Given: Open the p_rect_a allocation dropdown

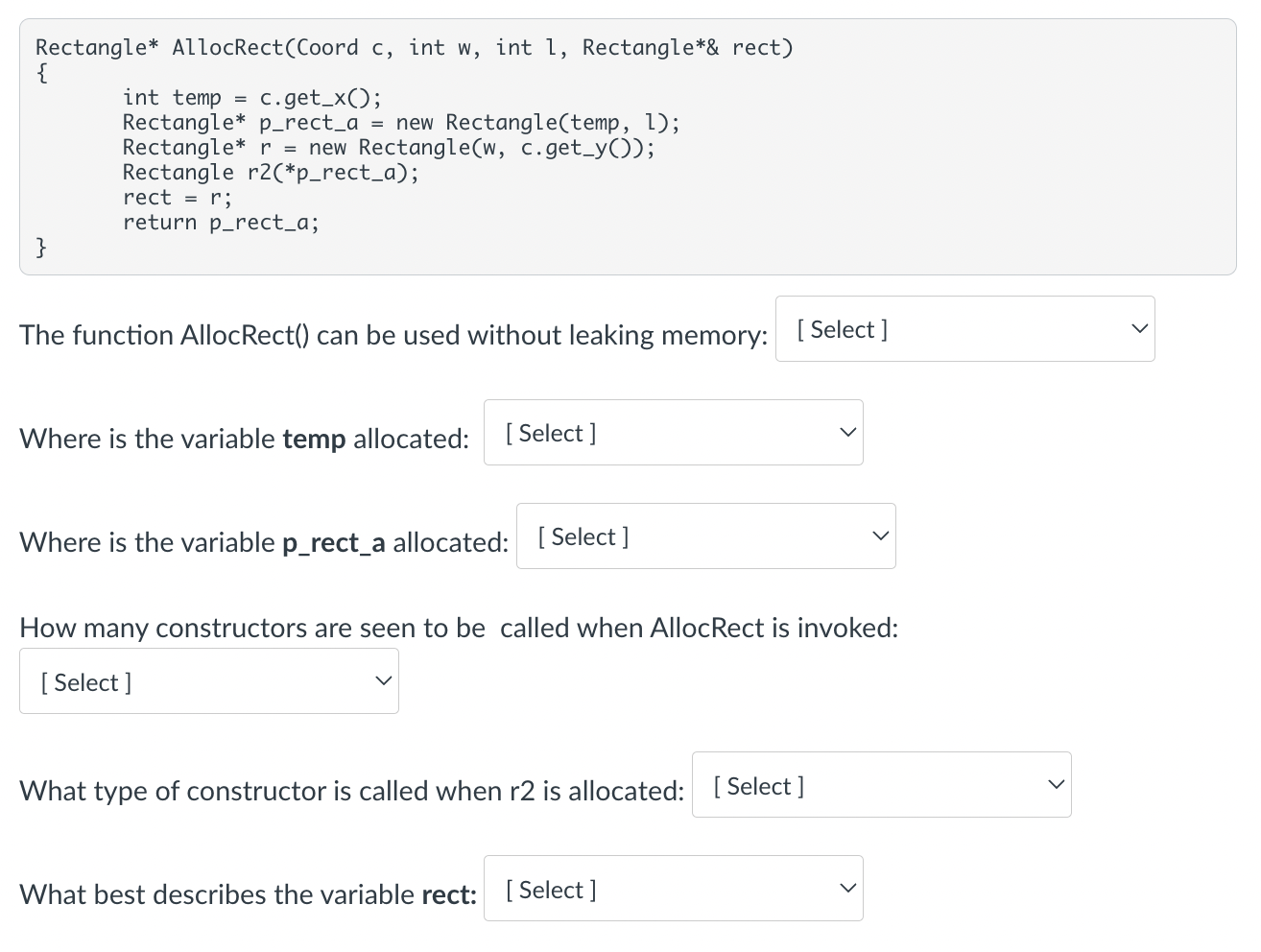Looking at the screenshot, I should click(705, 535).
